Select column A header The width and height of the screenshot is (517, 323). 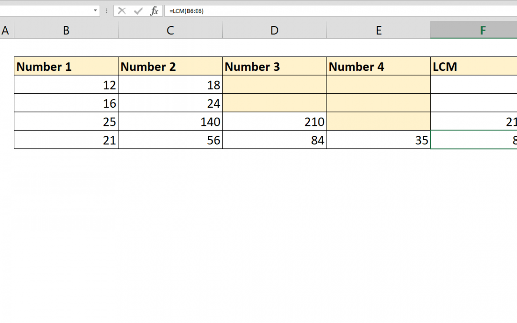tap(6, 30)
